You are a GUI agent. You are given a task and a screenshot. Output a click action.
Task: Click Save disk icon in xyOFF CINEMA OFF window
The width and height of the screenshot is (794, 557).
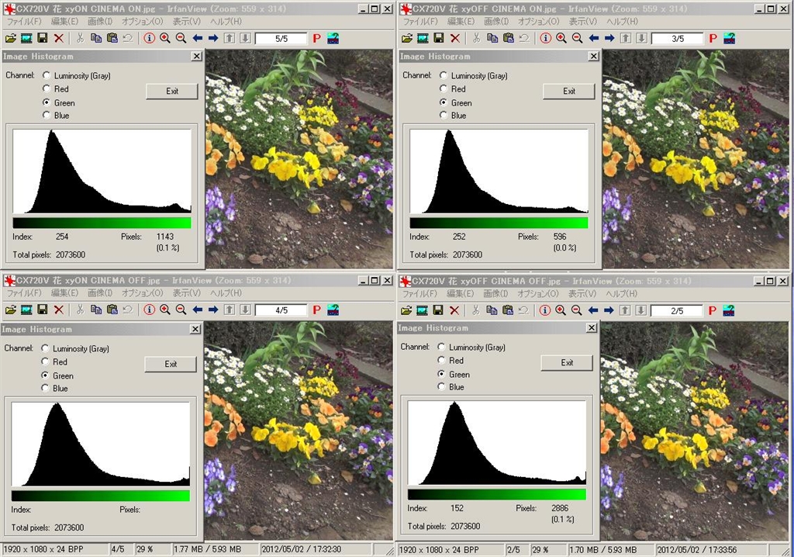point(438,310)
